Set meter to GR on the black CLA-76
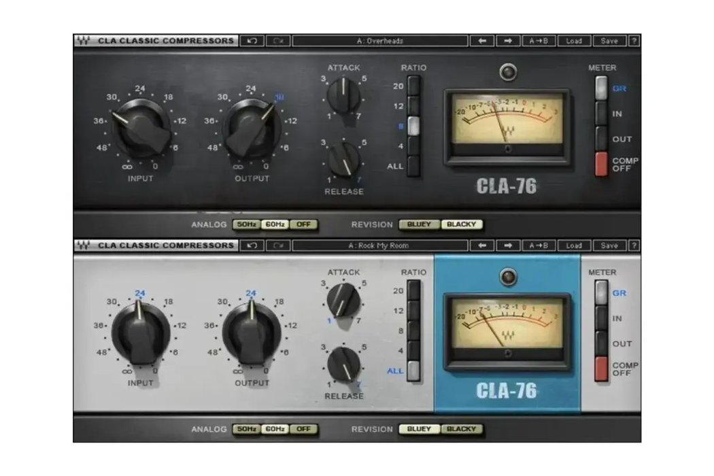Screen dimensions: 714x476 point(601,88)
